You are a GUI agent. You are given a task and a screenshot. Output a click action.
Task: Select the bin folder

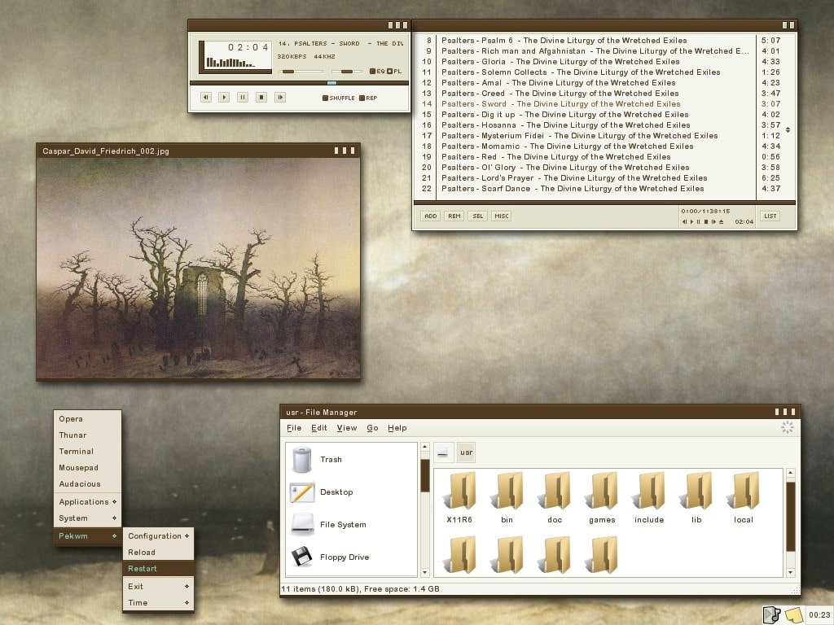tap(507, 498)
